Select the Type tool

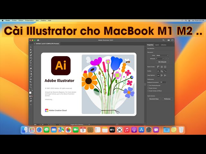[31, 63]
